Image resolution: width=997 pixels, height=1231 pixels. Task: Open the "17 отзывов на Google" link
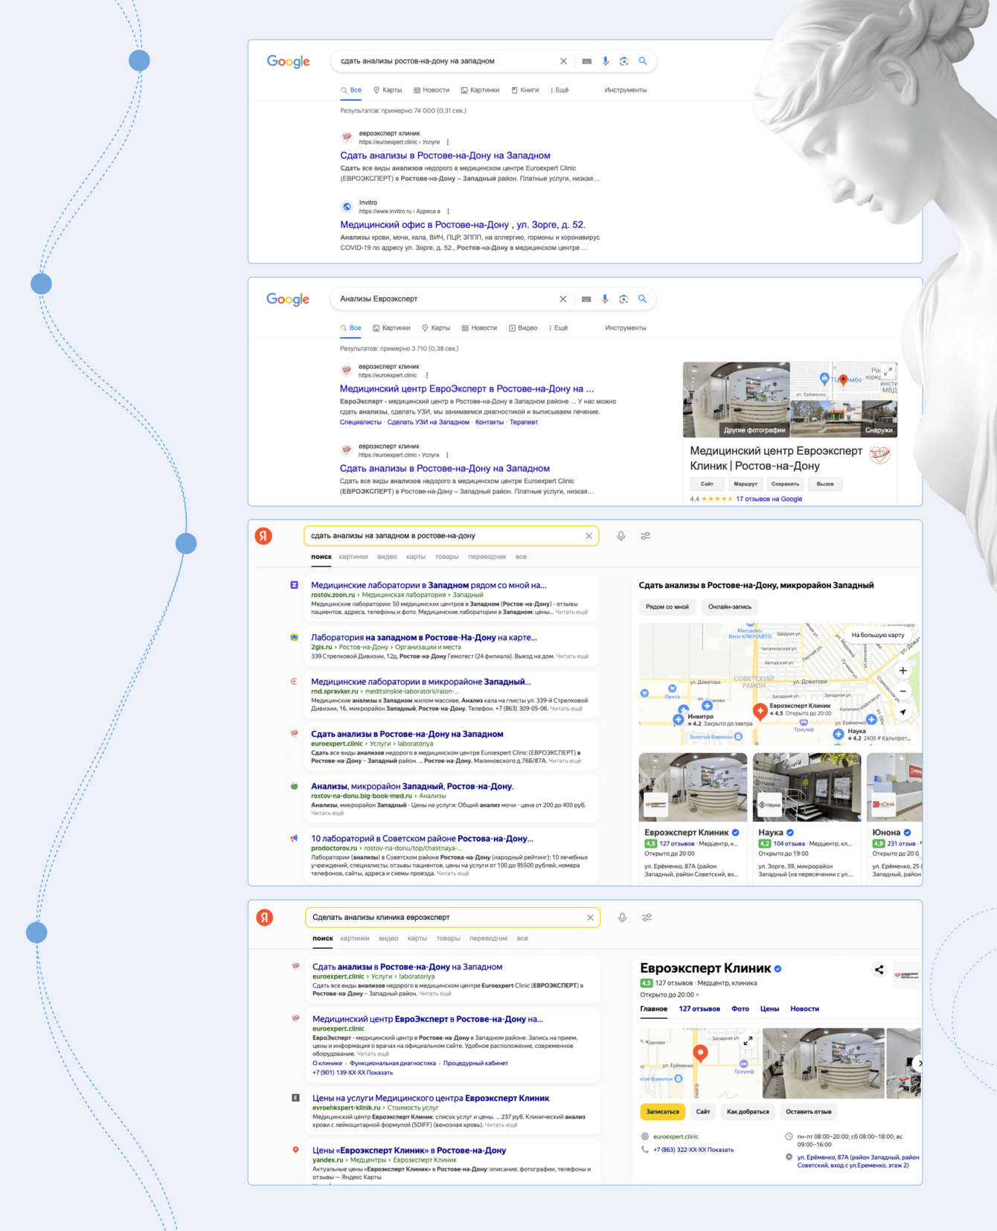point(769,499)
